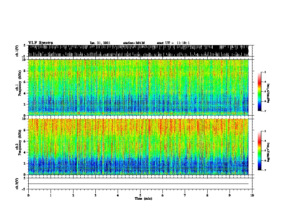This screenshot has height=219, width=284.
Task: Click the ch.2 frequency tick label "8"
Action: (x=25, y=130)
